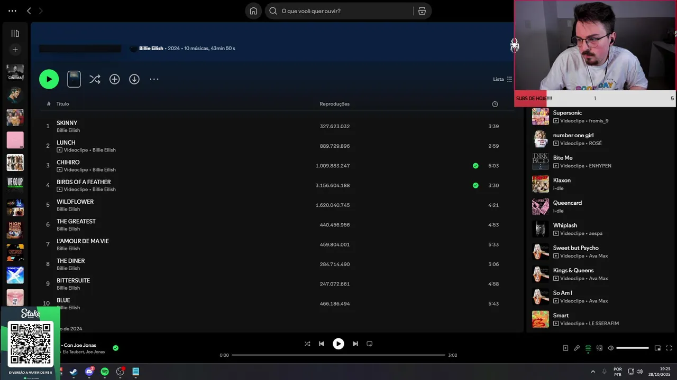Viewport: 677px width, 380px height.
Task: Open more options for the album
Action: coord(154,79)
